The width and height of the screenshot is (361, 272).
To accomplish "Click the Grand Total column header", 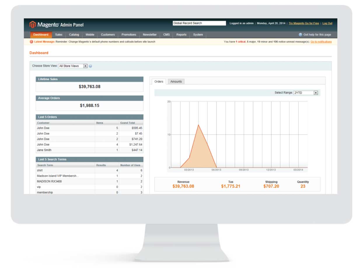I will point(131,123).
